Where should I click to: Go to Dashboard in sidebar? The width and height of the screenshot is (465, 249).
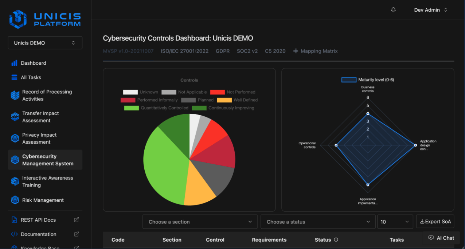click(45, 63)
